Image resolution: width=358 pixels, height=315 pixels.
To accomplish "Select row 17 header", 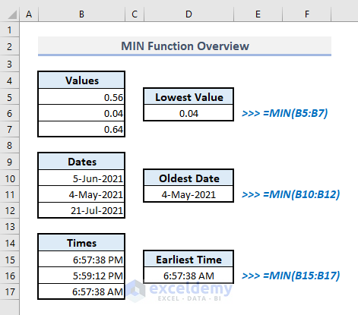I will tap(10, 291).
